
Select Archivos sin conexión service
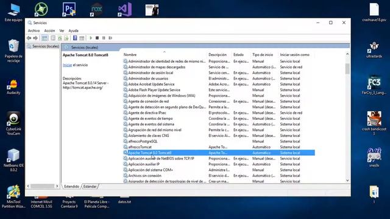click(x=219, y=176)
